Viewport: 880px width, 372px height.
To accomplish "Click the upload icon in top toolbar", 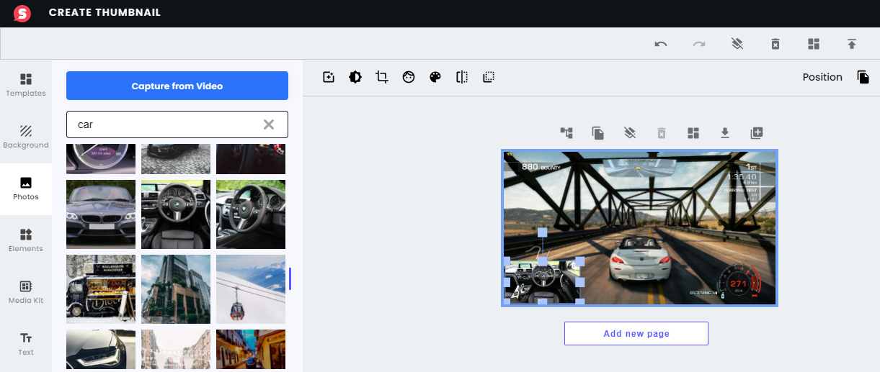I will tap(852, 44).
